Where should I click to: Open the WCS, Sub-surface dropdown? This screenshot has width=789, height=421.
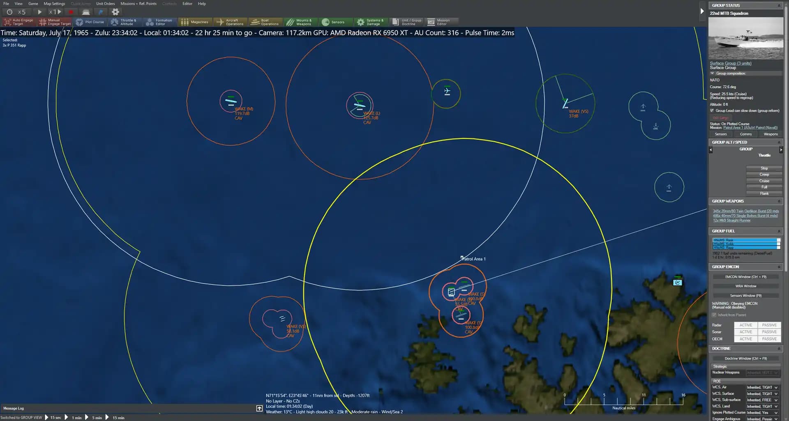tap(763, 400)
